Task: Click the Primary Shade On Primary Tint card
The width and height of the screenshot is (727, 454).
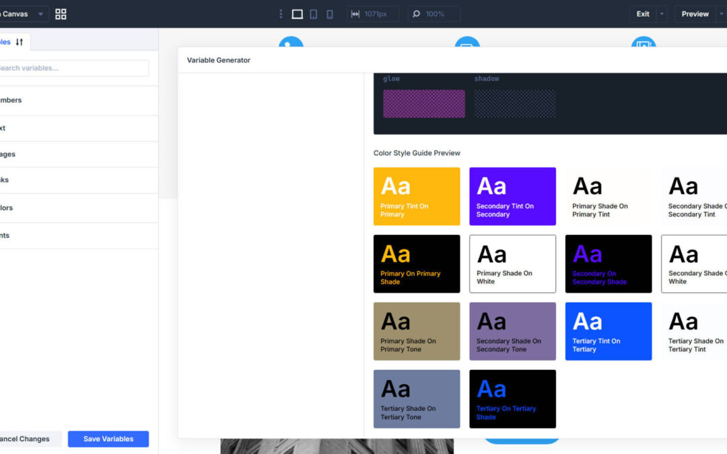Action: tap(609, 196)
